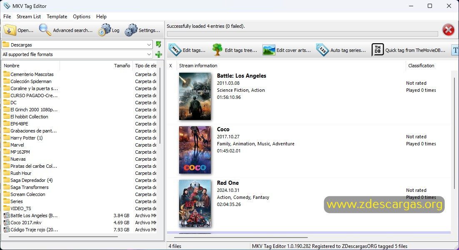Click the file list vertical scrollbar
Image resolution: width=459 pixels, height=250 pixels.
click(x=160, y=106)
